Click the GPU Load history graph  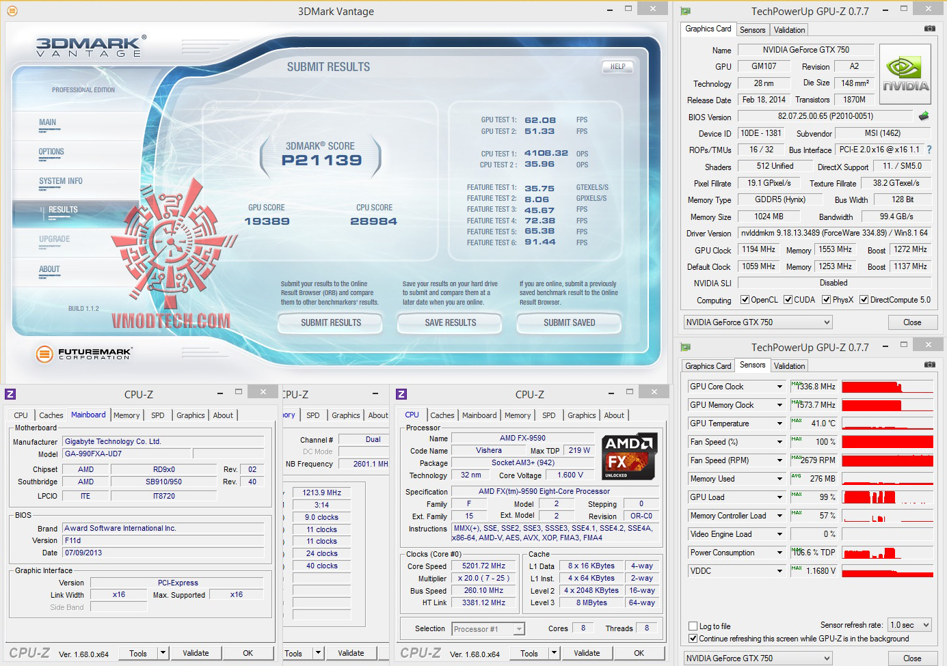tap(888, 497)
